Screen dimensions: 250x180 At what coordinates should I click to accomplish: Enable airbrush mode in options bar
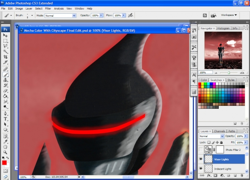130,15
